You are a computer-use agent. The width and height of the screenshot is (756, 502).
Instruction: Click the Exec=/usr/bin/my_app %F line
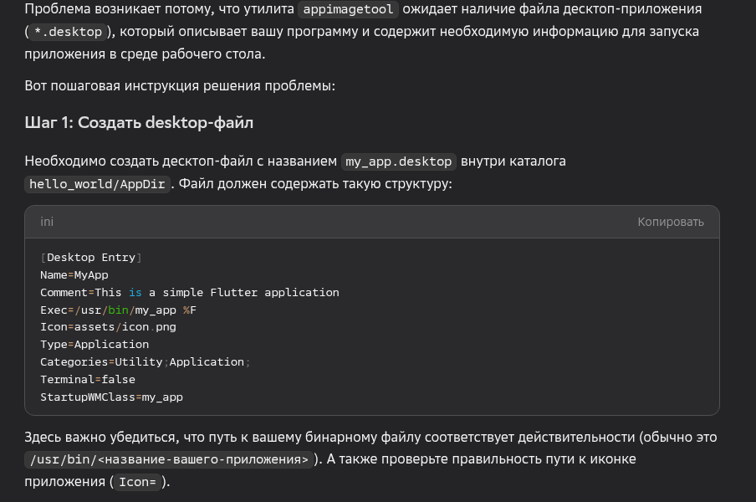click(118, 310)
